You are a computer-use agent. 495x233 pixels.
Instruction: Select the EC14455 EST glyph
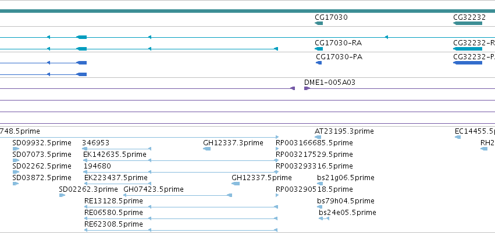point(458,137)
